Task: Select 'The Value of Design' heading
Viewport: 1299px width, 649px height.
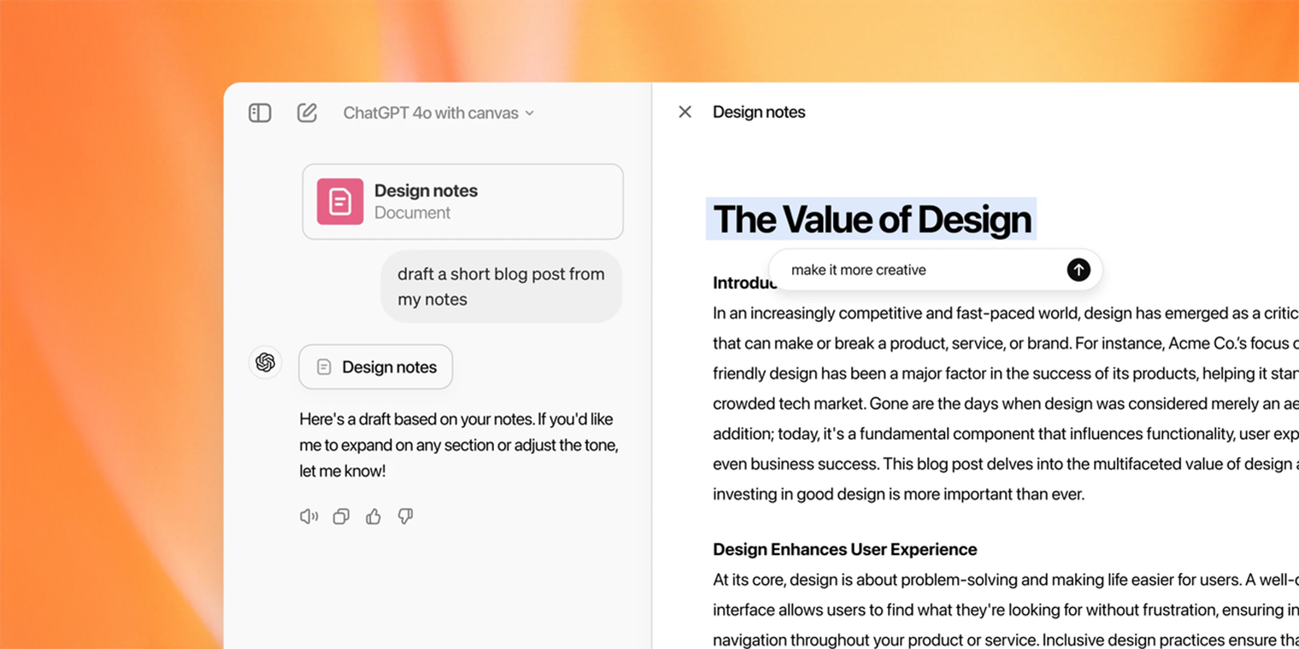Action: [872, 219]
